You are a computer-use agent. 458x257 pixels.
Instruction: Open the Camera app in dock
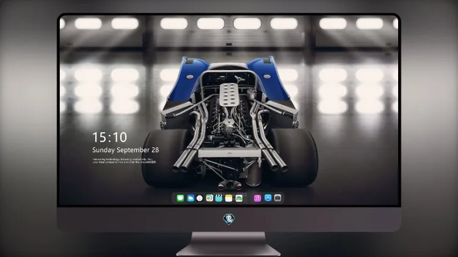[x=278, y=198]
